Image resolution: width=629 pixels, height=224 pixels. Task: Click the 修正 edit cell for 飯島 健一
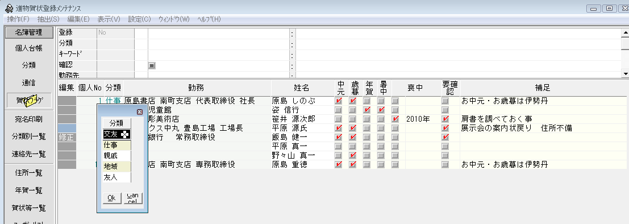point(66,137)
